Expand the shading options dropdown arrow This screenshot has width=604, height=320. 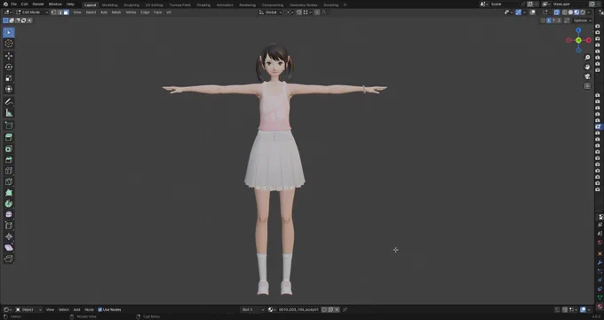click(x=589, y=12)
